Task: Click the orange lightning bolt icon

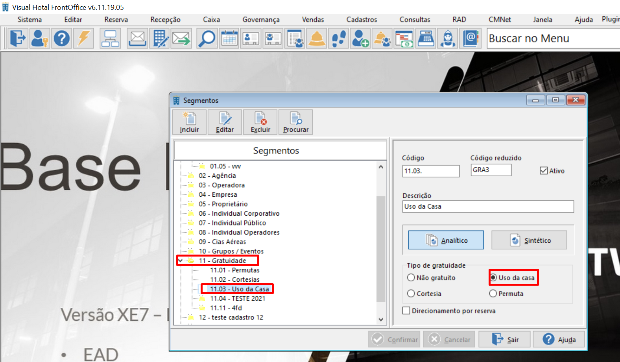Action: (84, 39)
